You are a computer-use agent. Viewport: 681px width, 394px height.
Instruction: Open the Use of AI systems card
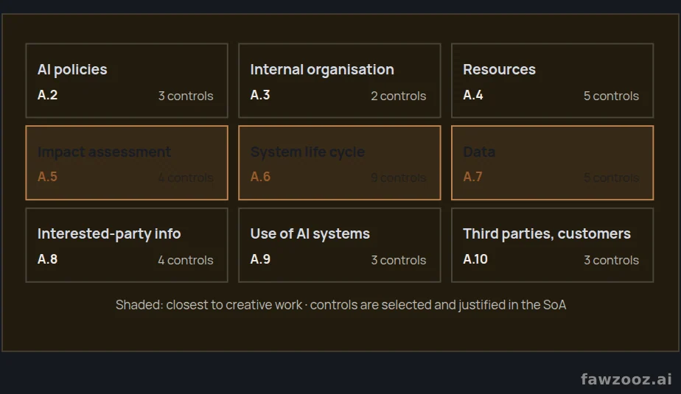340,245
